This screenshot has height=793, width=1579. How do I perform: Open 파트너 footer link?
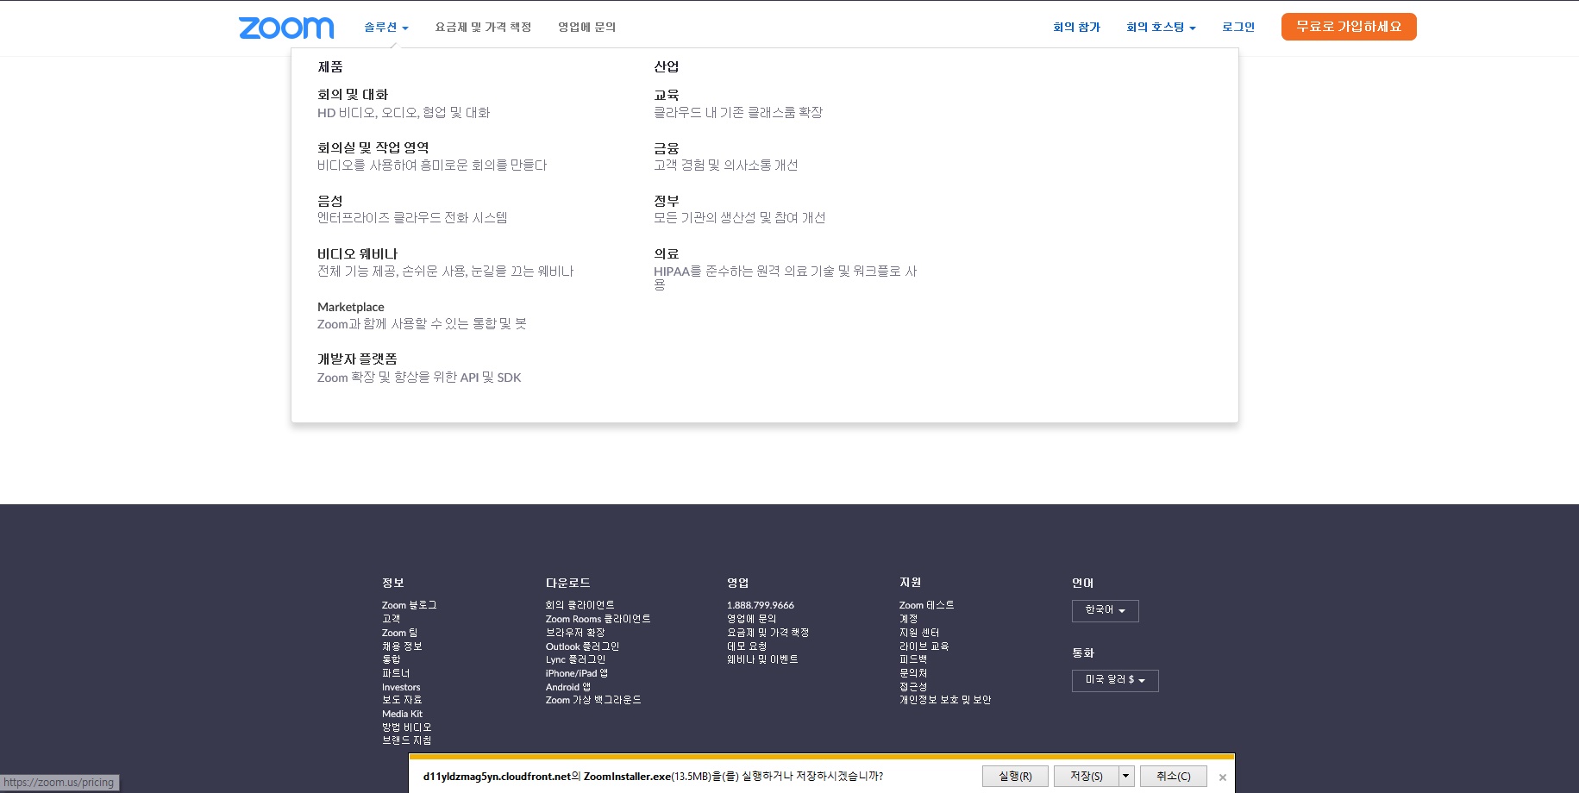[x=396, y=673]
